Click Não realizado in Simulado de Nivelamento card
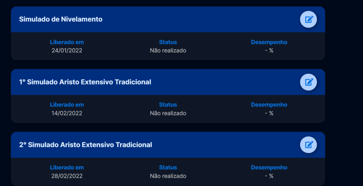 pyautogui.click(x=168, y=50)
